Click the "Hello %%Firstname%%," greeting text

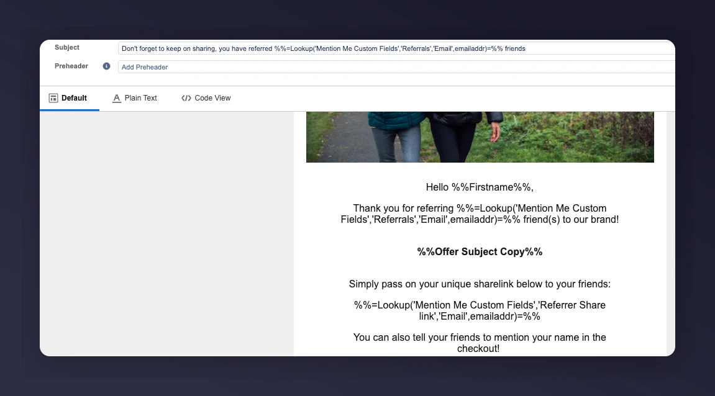click(480, 187)
